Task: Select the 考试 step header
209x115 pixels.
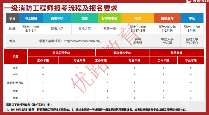Action: coord(138,18)
